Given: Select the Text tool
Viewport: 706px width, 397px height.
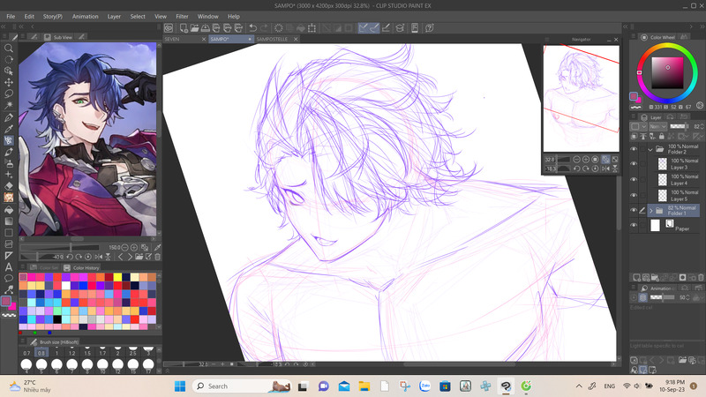Looking at the screenshot, I should [x=9, y=266].
